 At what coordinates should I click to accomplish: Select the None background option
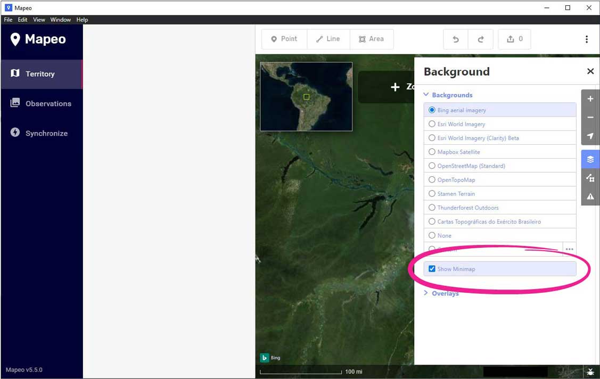500,236
